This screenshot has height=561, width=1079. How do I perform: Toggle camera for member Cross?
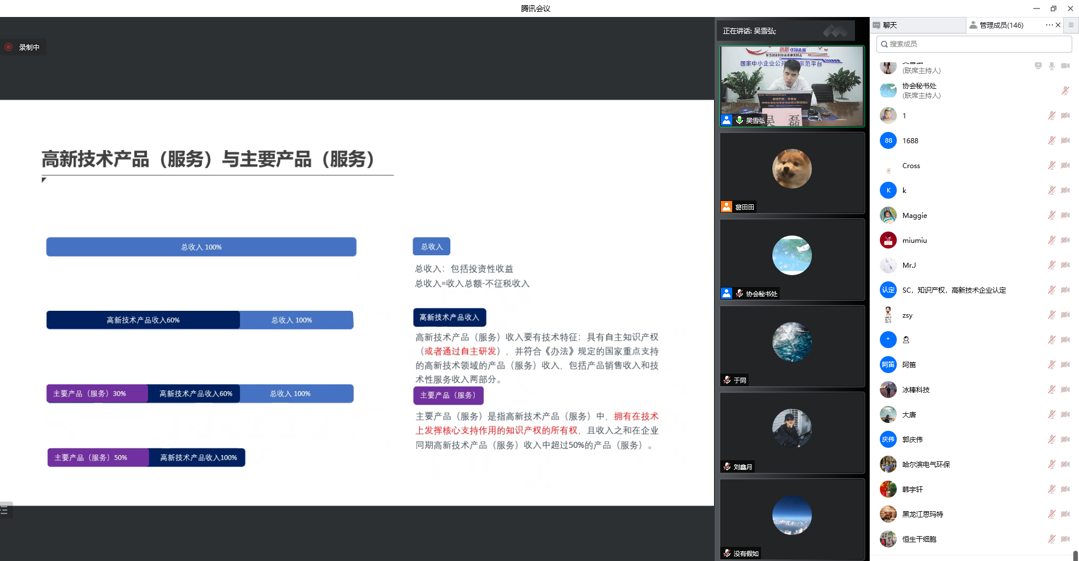click(1065, 166)
